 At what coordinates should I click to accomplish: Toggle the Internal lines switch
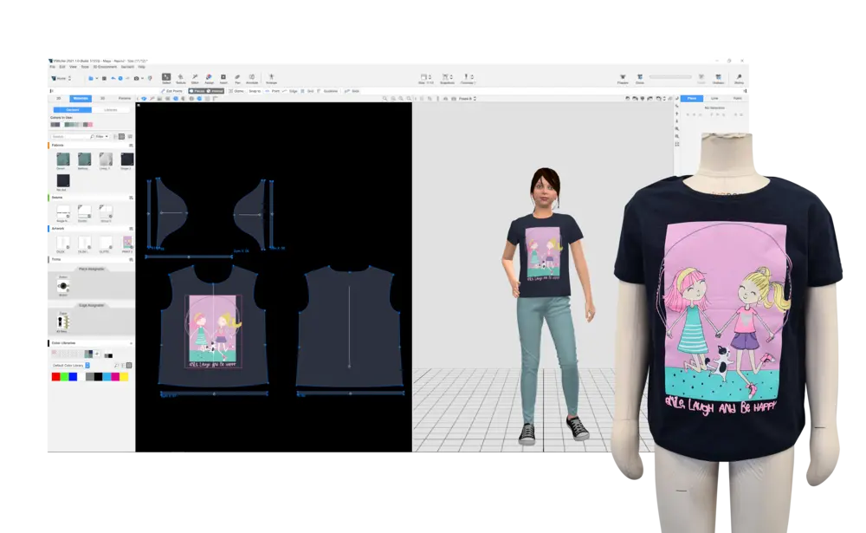pos(215,91)
